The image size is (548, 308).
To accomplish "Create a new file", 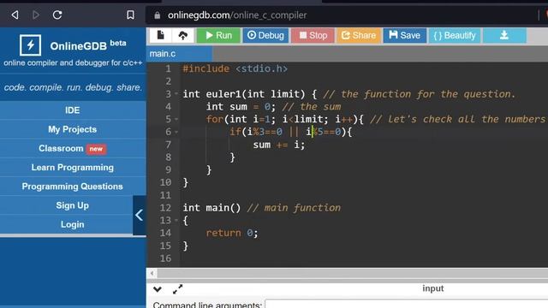I will (x=160, y=35).
